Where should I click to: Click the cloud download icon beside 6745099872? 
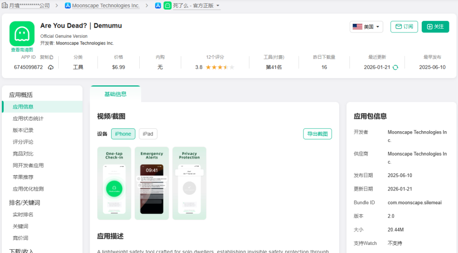(x=51, y=67)
